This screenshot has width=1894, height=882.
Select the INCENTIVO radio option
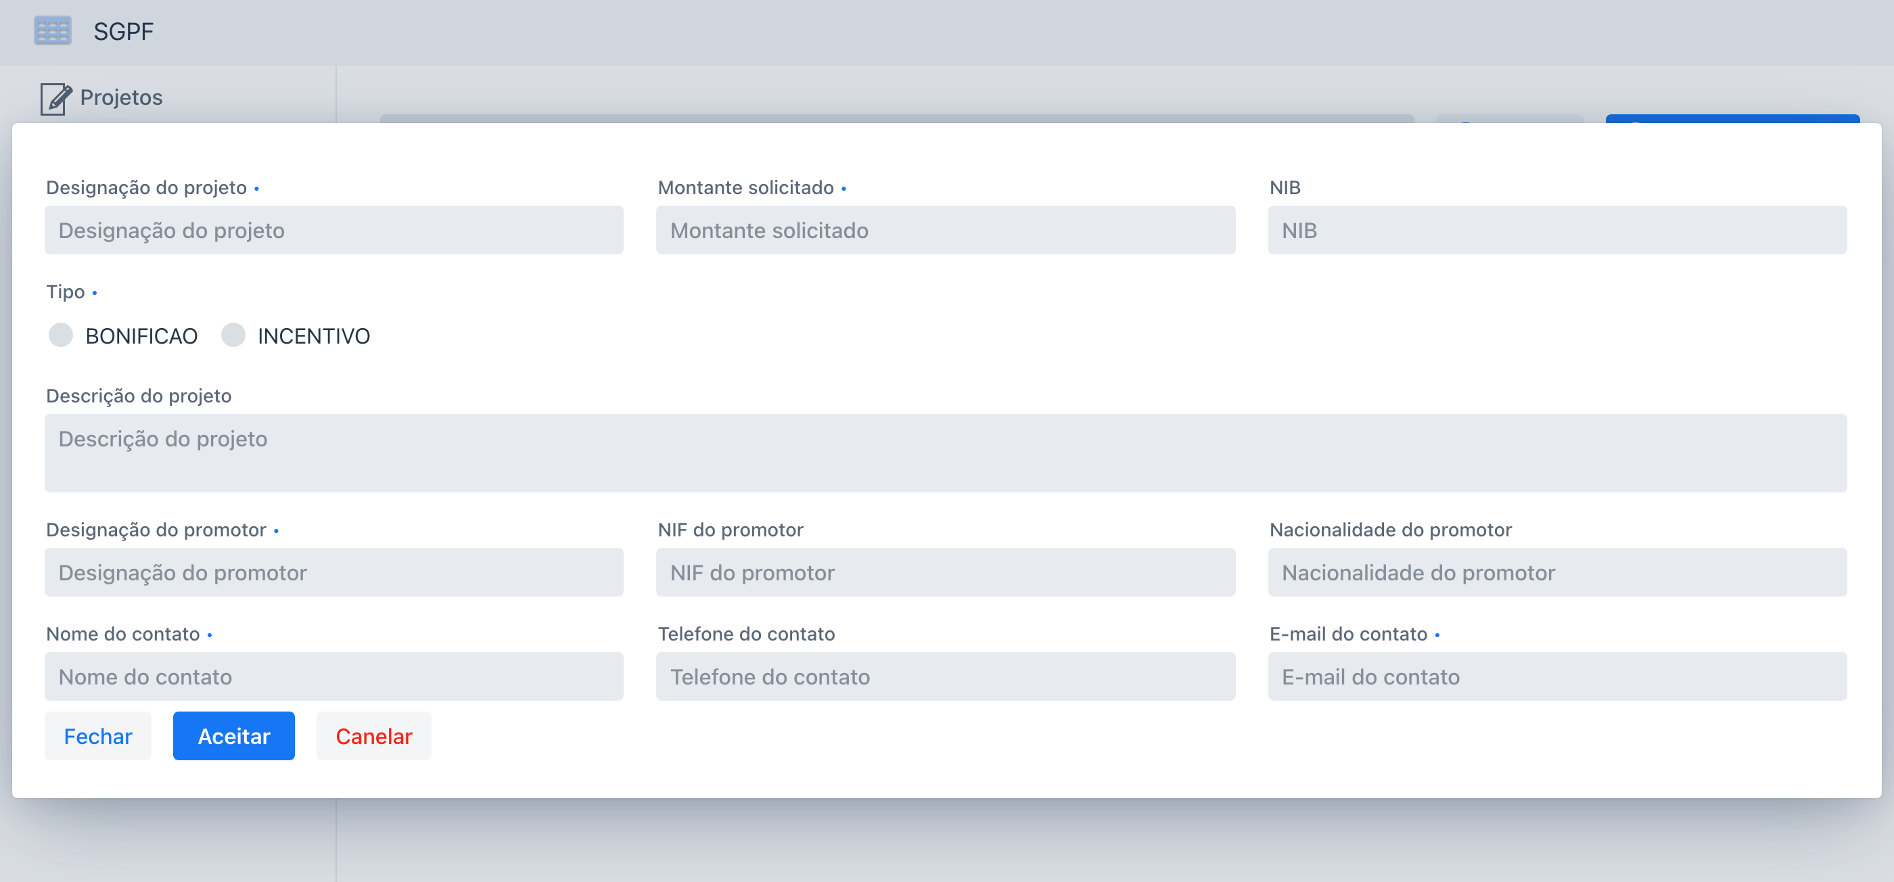pyautogui.click(x=233, y=335)
